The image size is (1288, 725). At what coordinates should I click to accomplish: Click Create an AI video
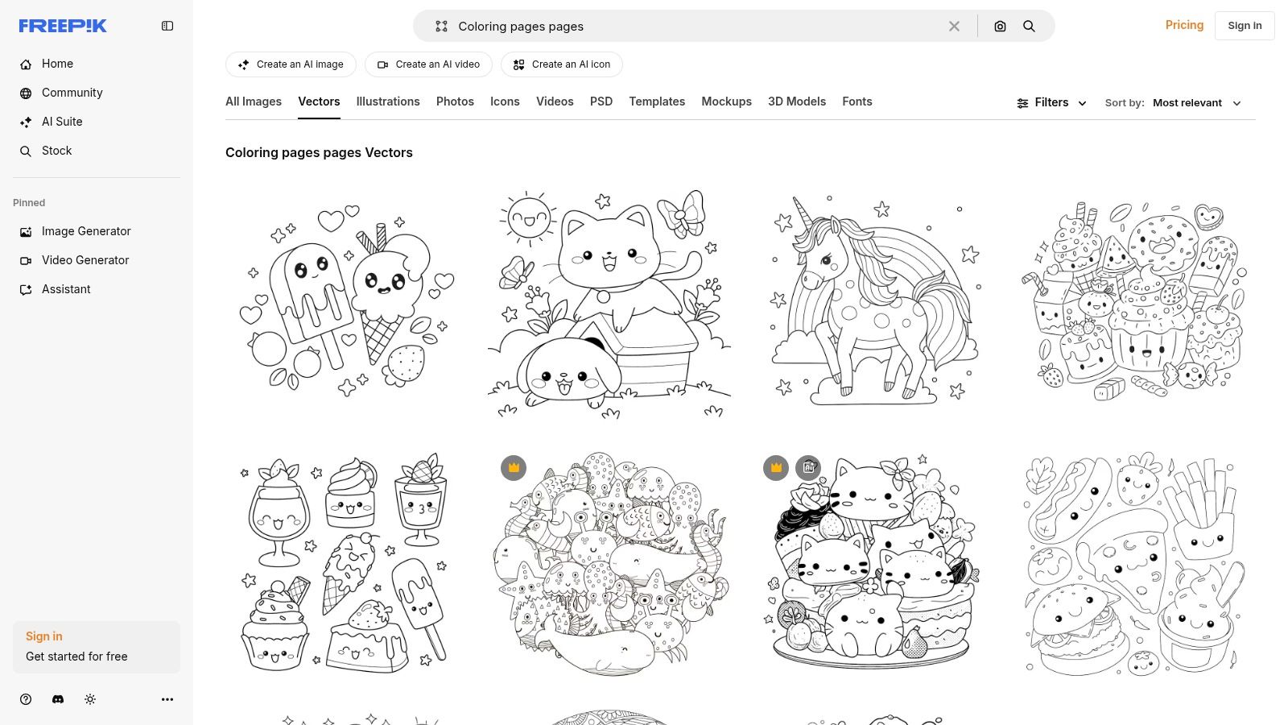click(428, 64)
